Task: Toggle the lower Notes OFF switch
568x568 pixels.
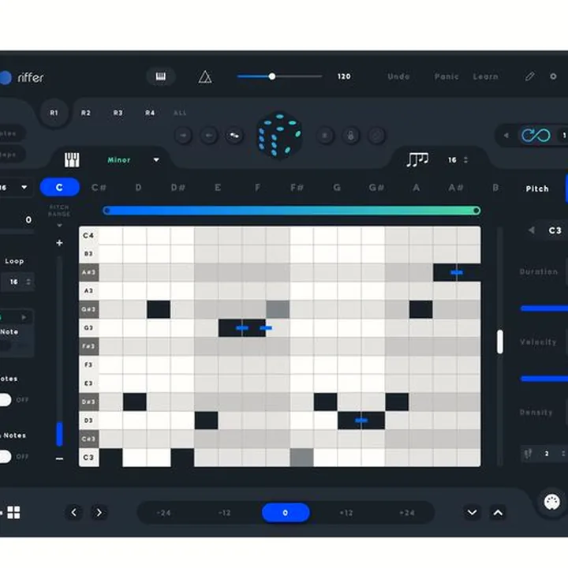Action: (x=5, y=457)
